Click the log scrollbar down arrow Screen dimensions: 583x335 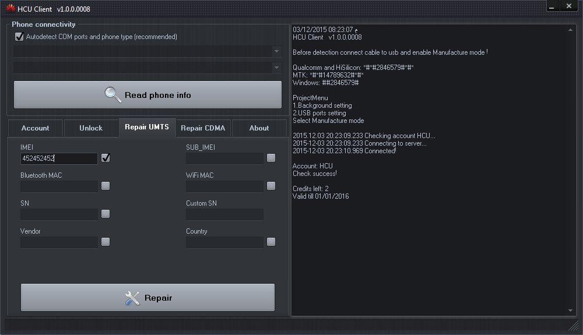click(x=570, y=311)
